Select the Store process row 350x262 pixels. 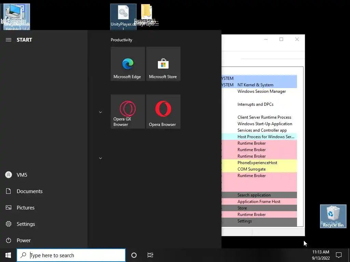259,208
